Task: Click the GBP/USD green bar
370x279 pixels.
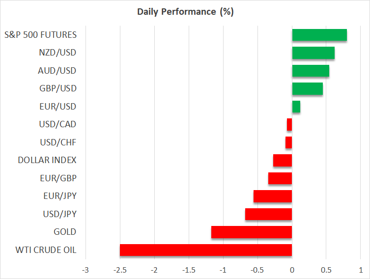Action: 307,88
